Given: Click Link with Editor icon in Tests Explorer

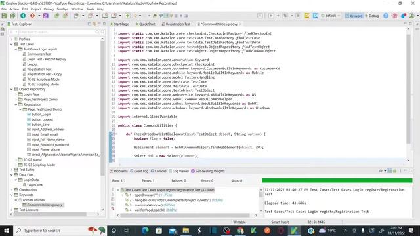Looking at the screenshot, I should pyautogui.click(x=94, y=24).
